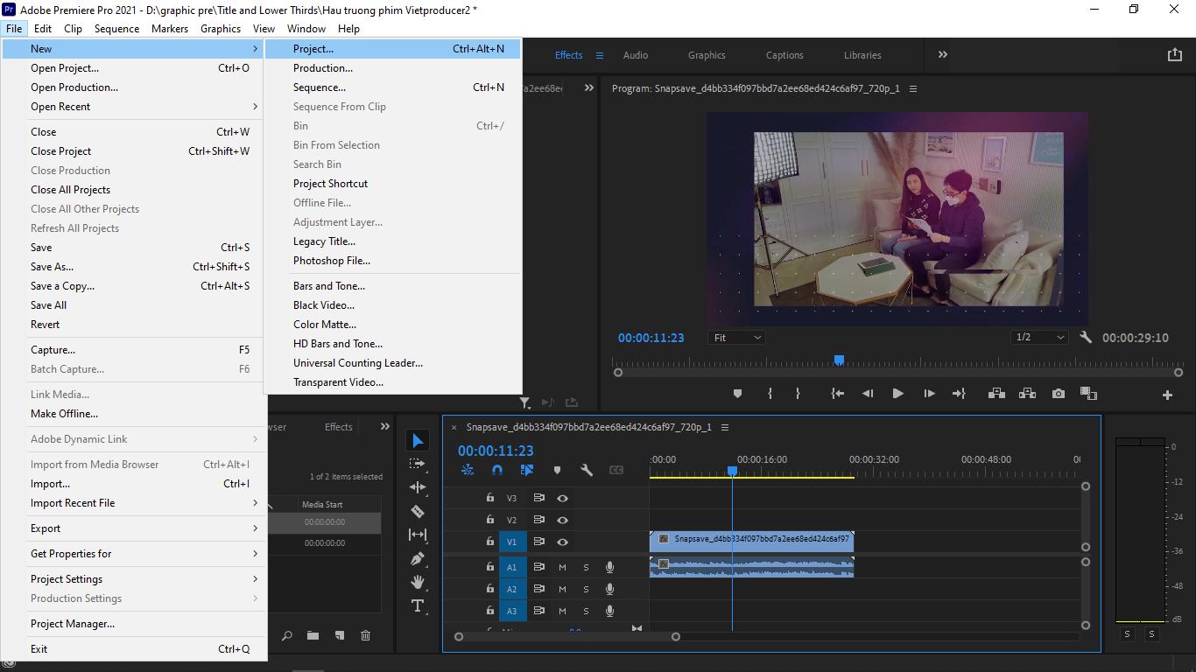Toggle Snap in Timeline magnet icon
This screenshot has width=1196, height=672.
[x=497, y=470]
